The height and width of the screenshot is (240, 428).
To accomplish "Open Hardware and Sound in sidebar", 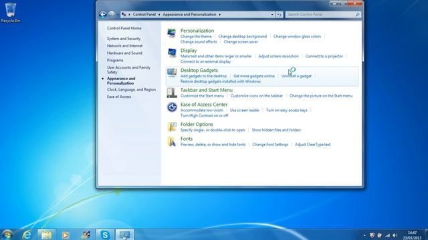I will 124,53.
